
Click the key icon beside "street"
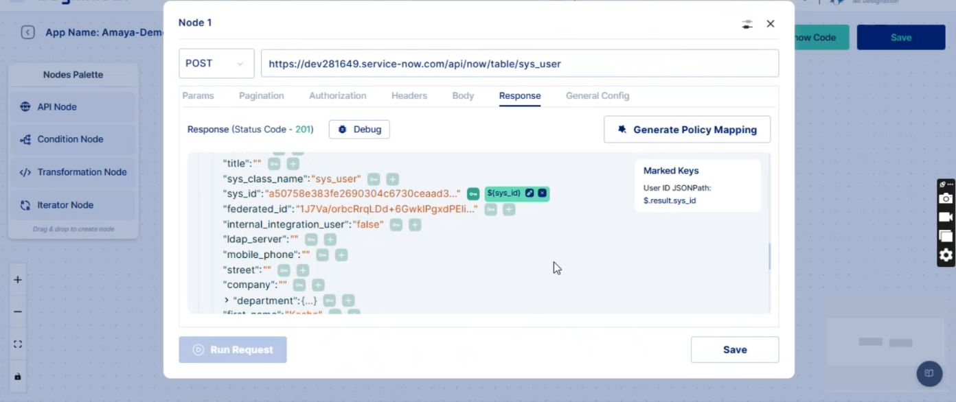(x=284, y=270)
